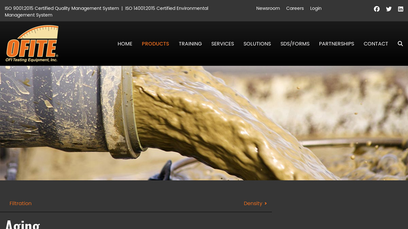This screenshot has width=408, height=229.
Task: Go to the CONTACT page
Action: [376, 44]
